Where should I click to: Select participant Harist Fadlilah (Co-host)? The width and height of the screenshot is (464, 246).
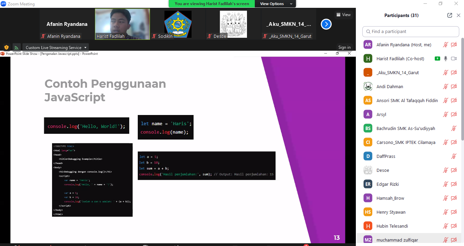tap(409, 59)
